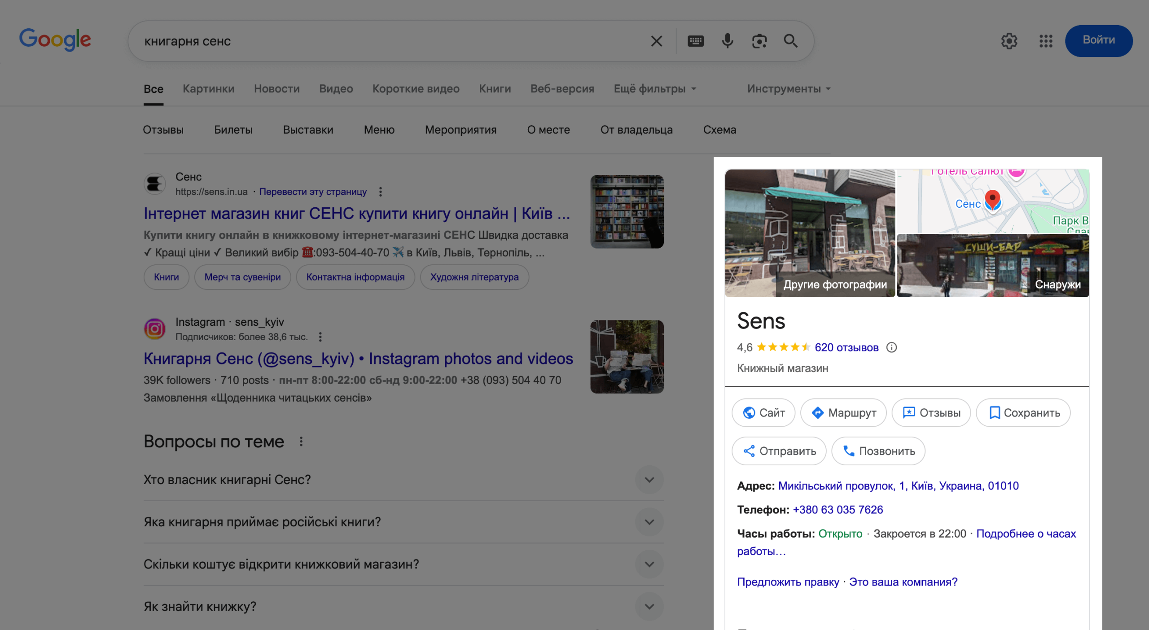This screenshot has height=630, width=1149.
Task: Open the Ещё фильтры dropdown
Action: (655, 89)
